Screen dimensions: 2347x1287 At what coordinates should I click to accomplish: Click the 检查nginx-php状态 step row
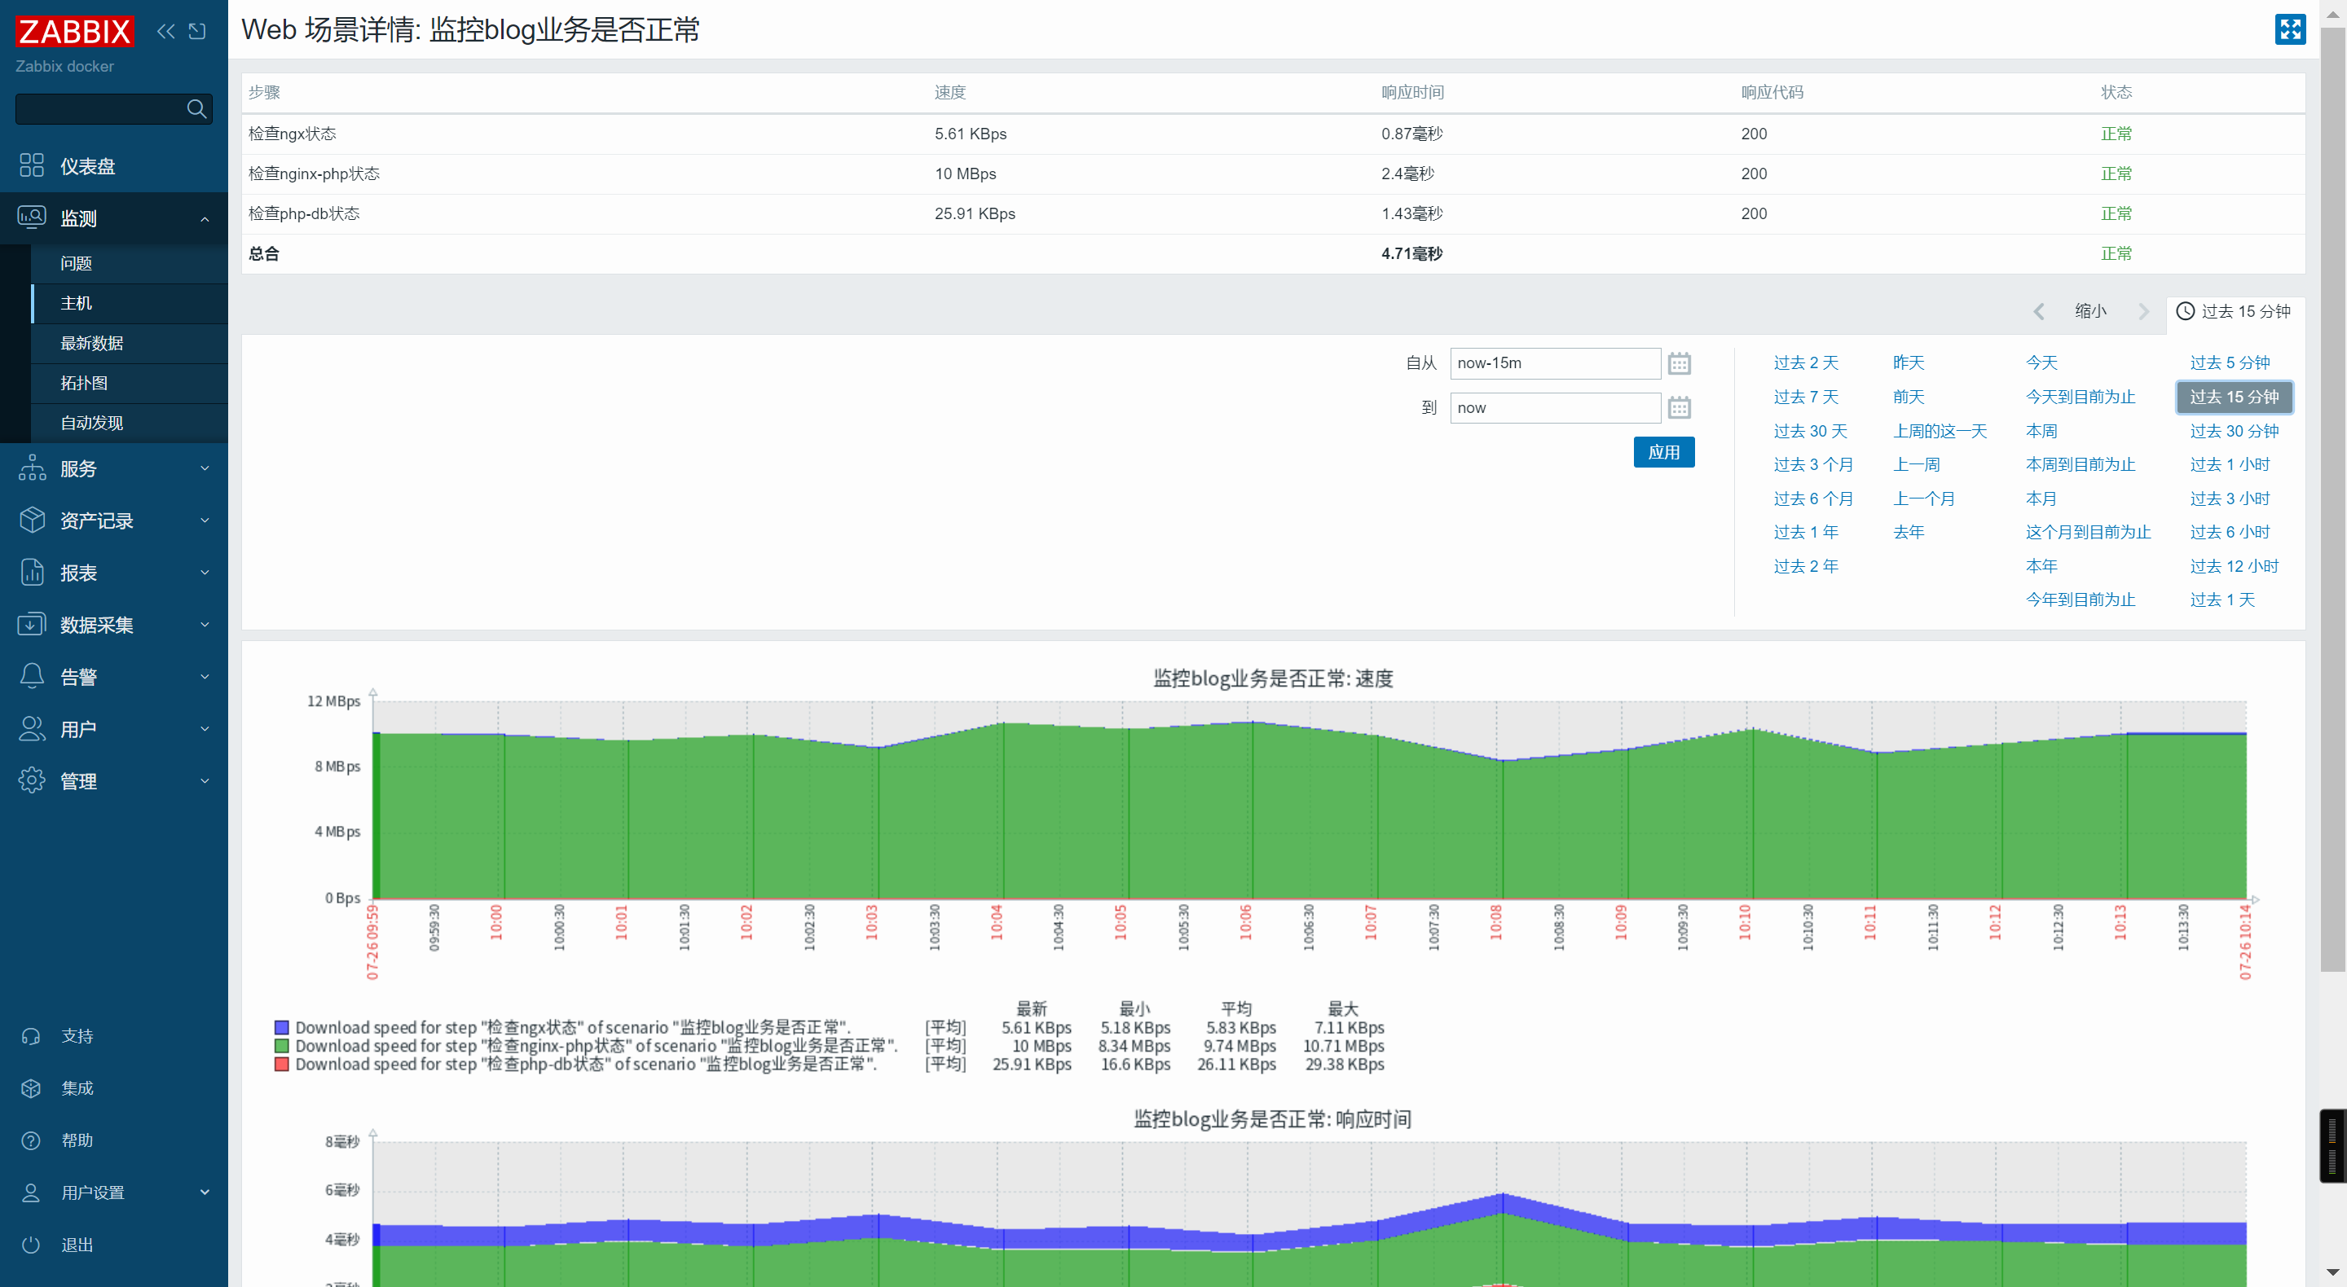click(x=1273, y=174)
